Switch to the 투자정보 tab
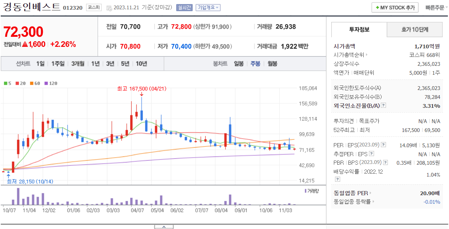 pos(359,29)
